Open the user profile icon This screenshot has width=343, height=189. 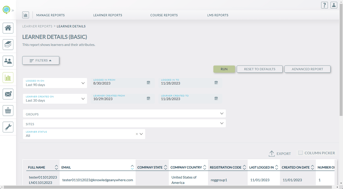click(334, 5)
